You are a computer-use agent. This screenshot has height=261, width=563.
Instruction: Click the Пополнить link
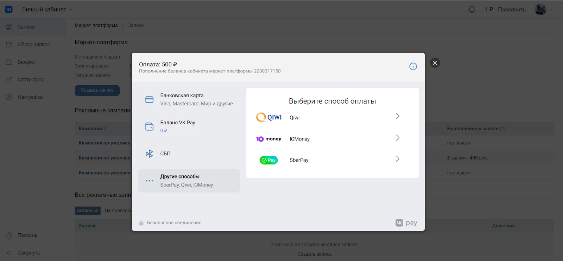pos(512,9)
